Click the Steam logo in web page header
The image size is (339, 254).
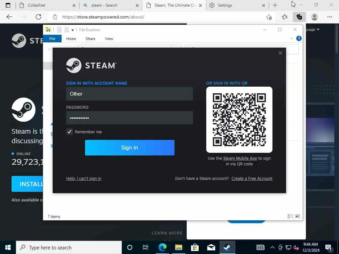tap(27, 41)
